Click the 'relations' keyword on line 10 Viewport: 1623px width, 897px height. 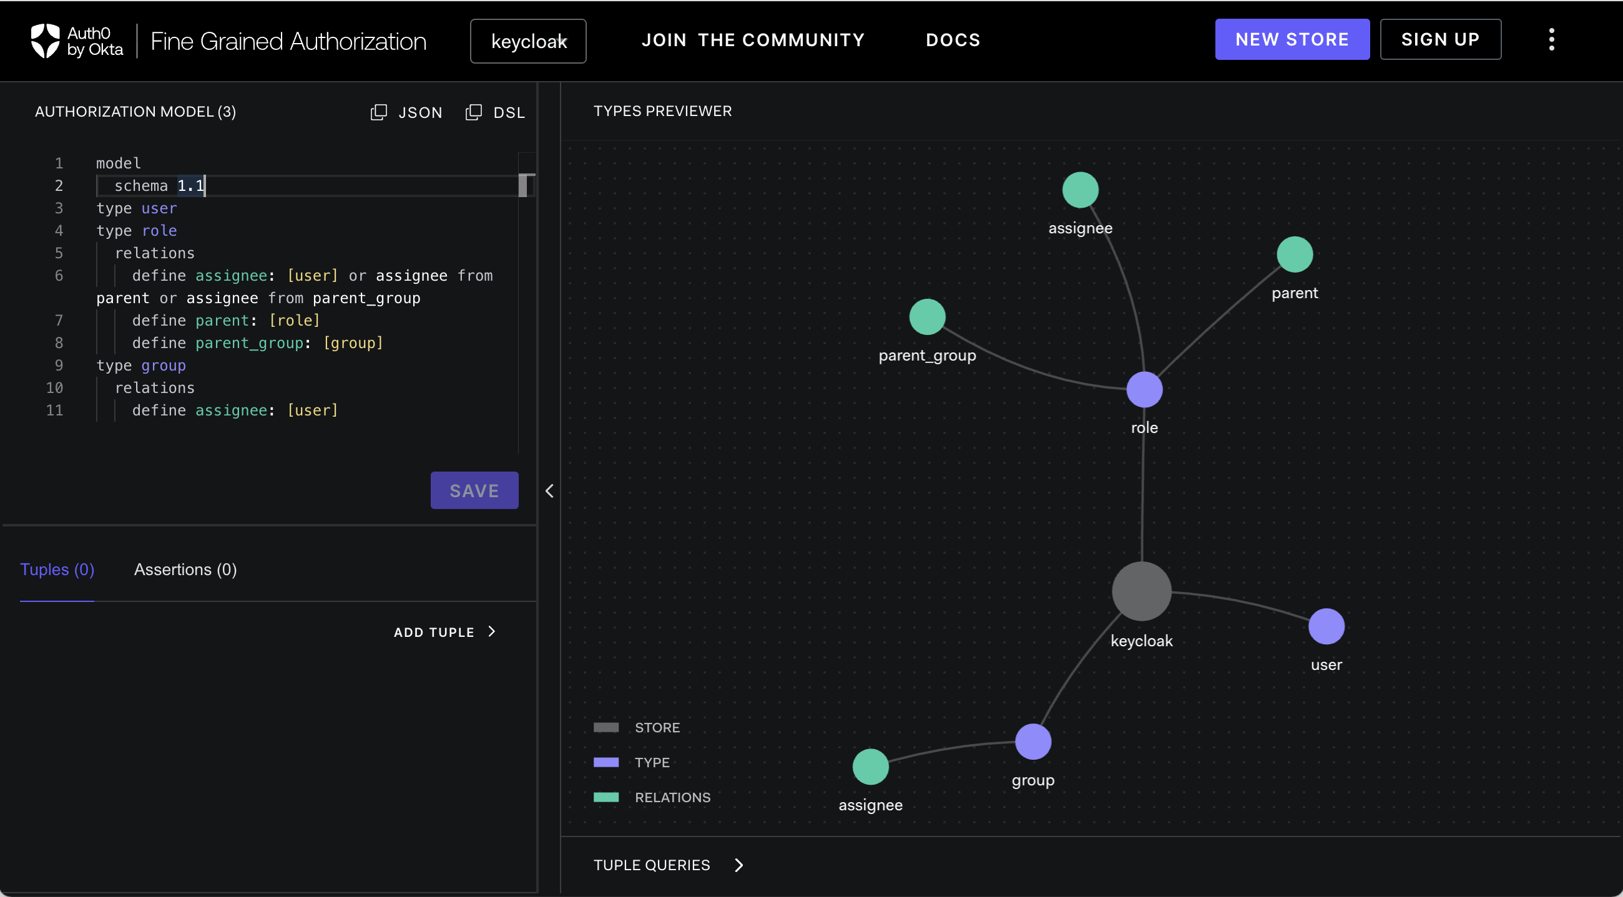(154, 388)
